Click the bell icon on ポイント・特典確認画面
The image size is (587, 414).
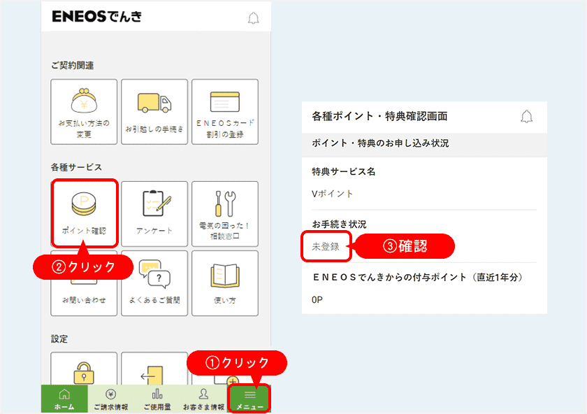click(526, 117)
